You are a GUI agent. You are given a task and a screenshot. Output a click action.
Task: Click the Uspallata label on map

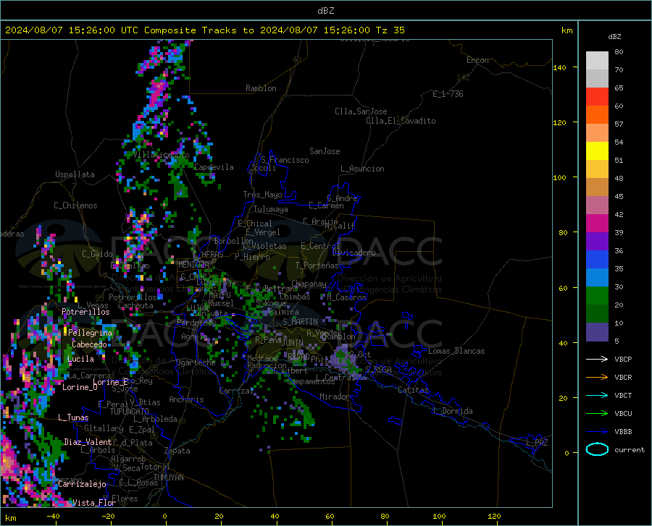pyautogui.click(x=75, y=174)
